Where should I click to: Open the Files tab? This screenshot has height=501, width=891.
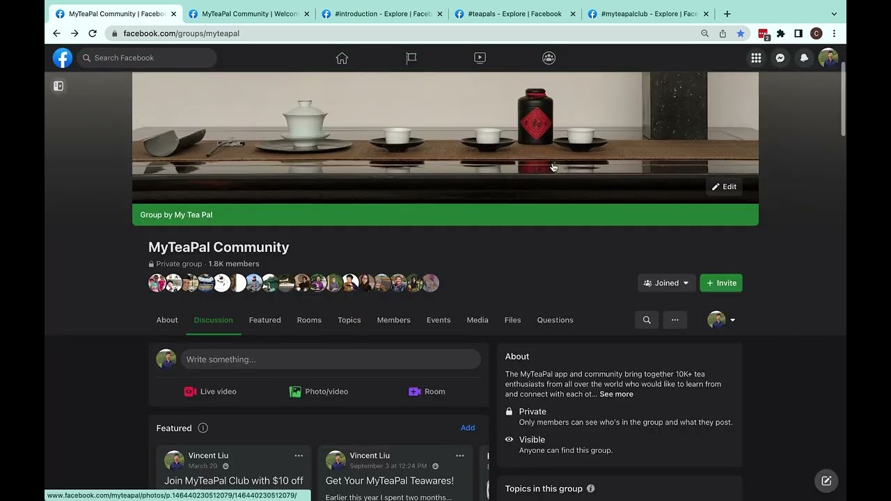coord(513,320)
